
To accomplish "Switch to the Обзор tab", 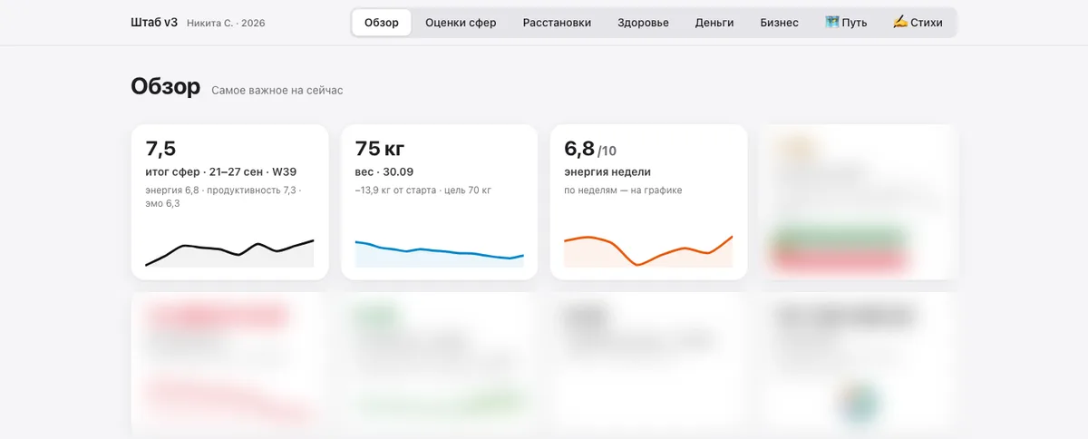I will [x=382, y=23].
